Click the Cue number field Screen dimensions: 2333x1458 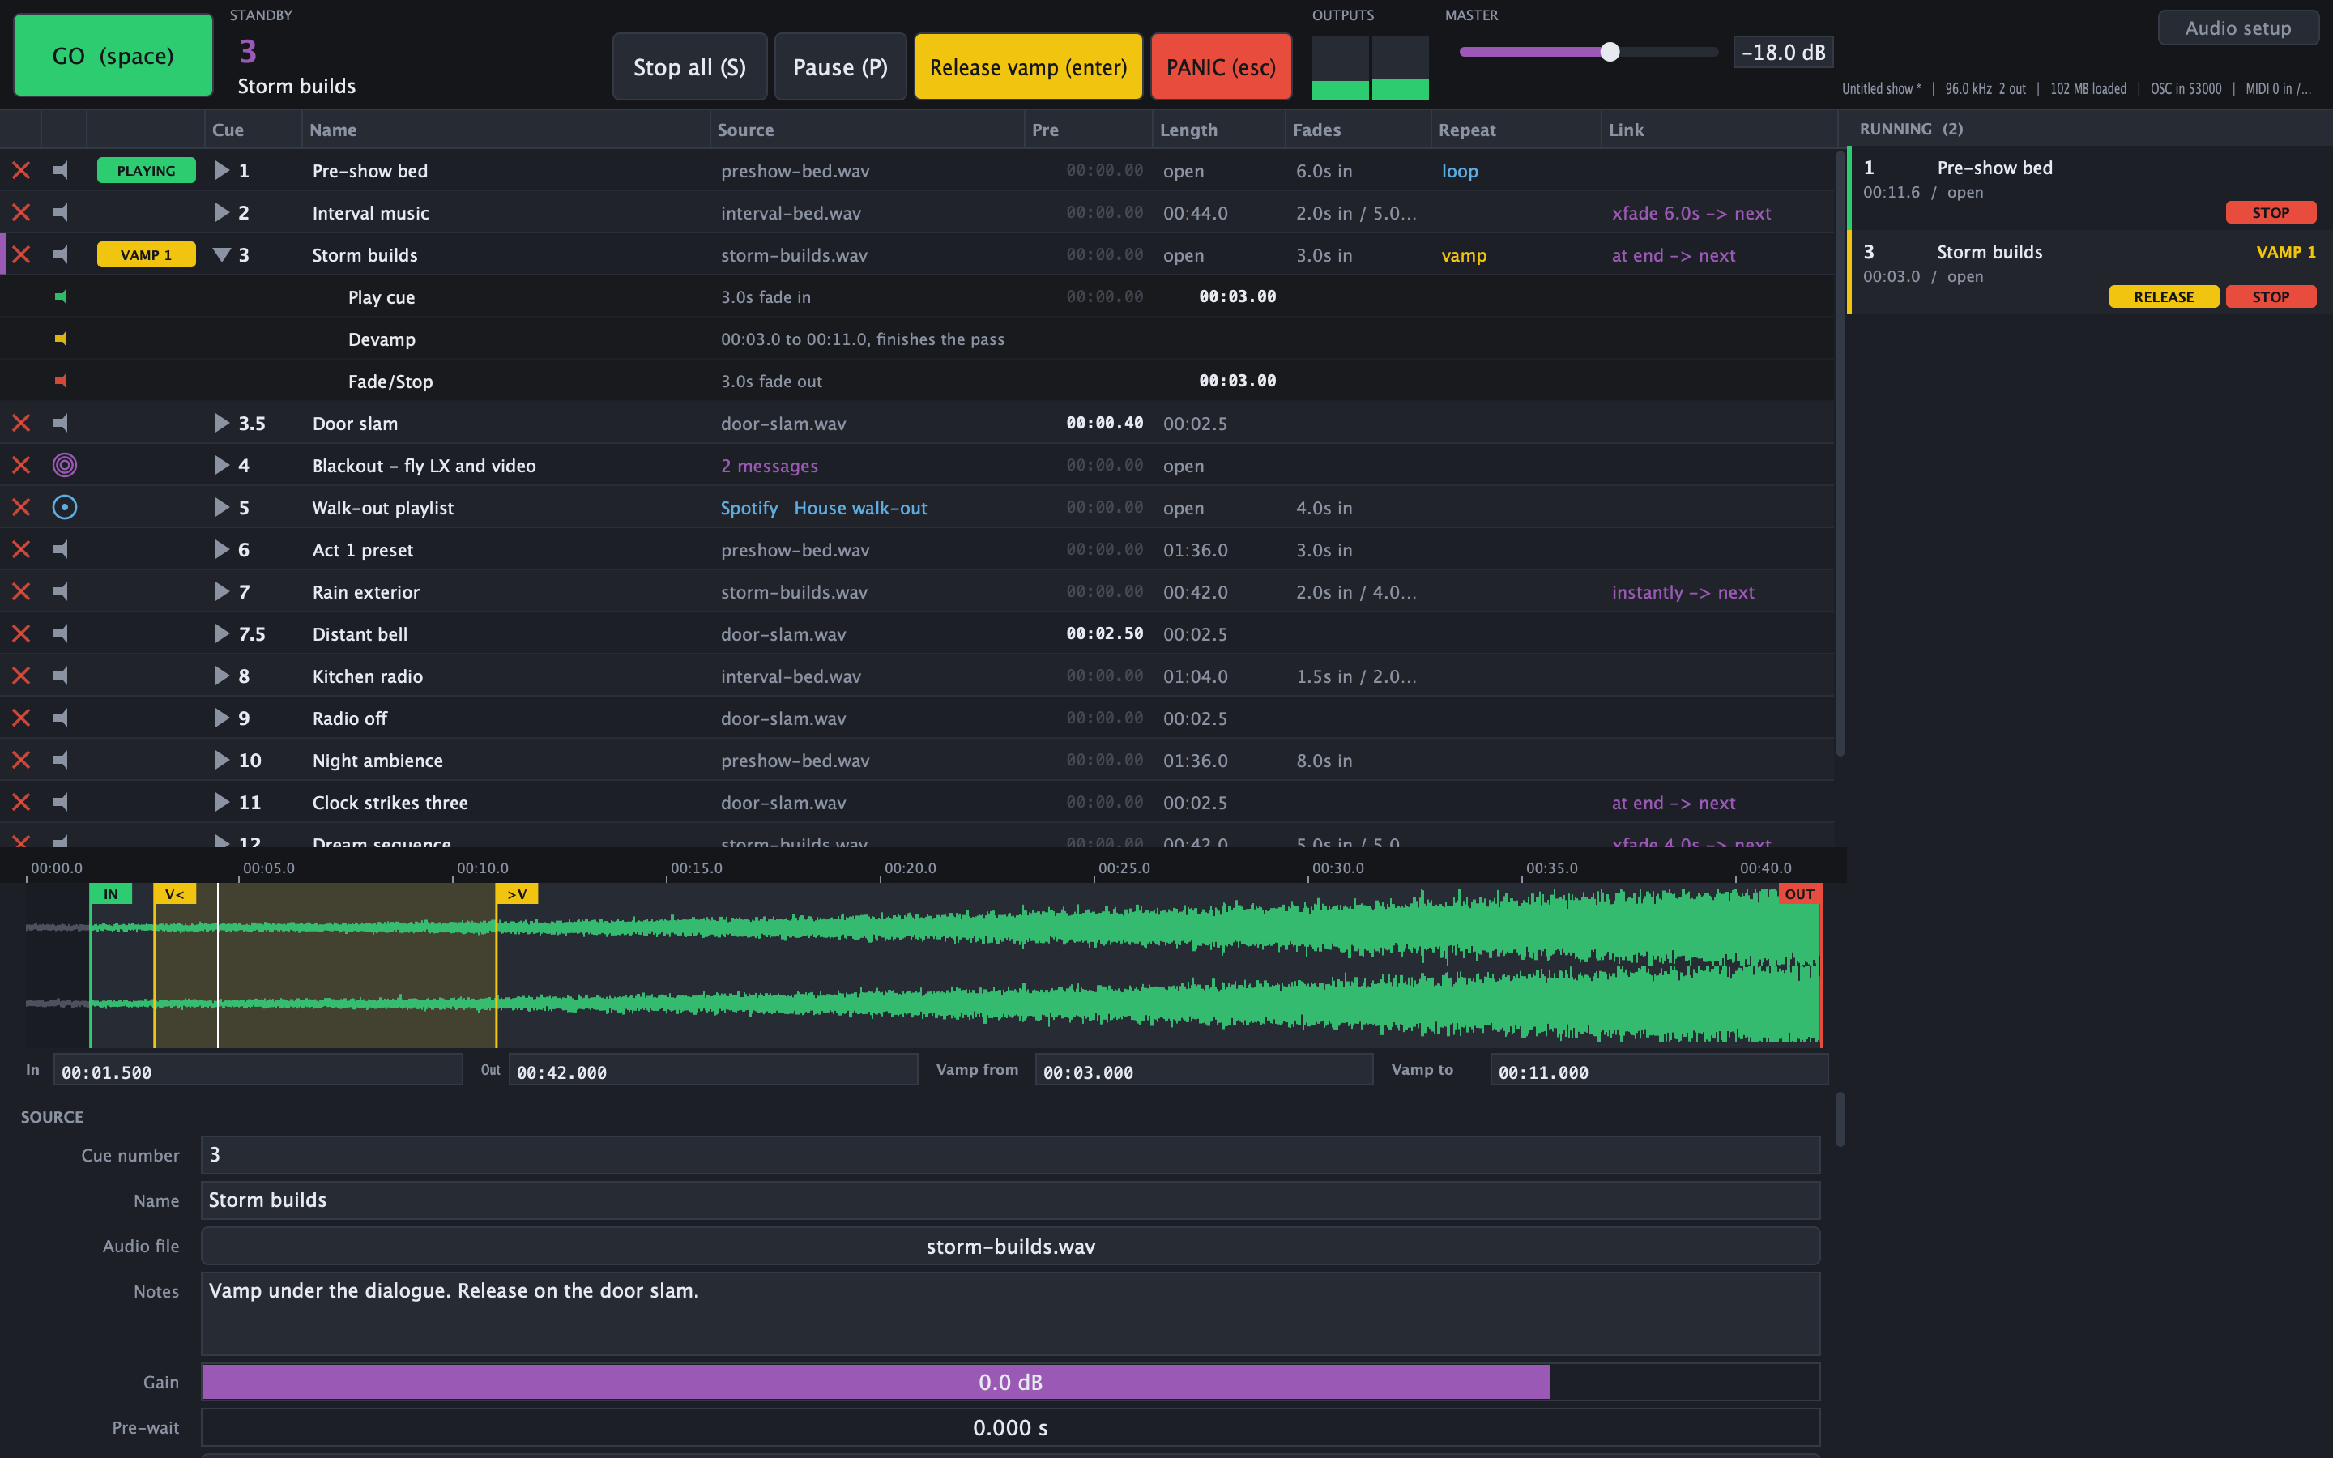point(1010,1154)
